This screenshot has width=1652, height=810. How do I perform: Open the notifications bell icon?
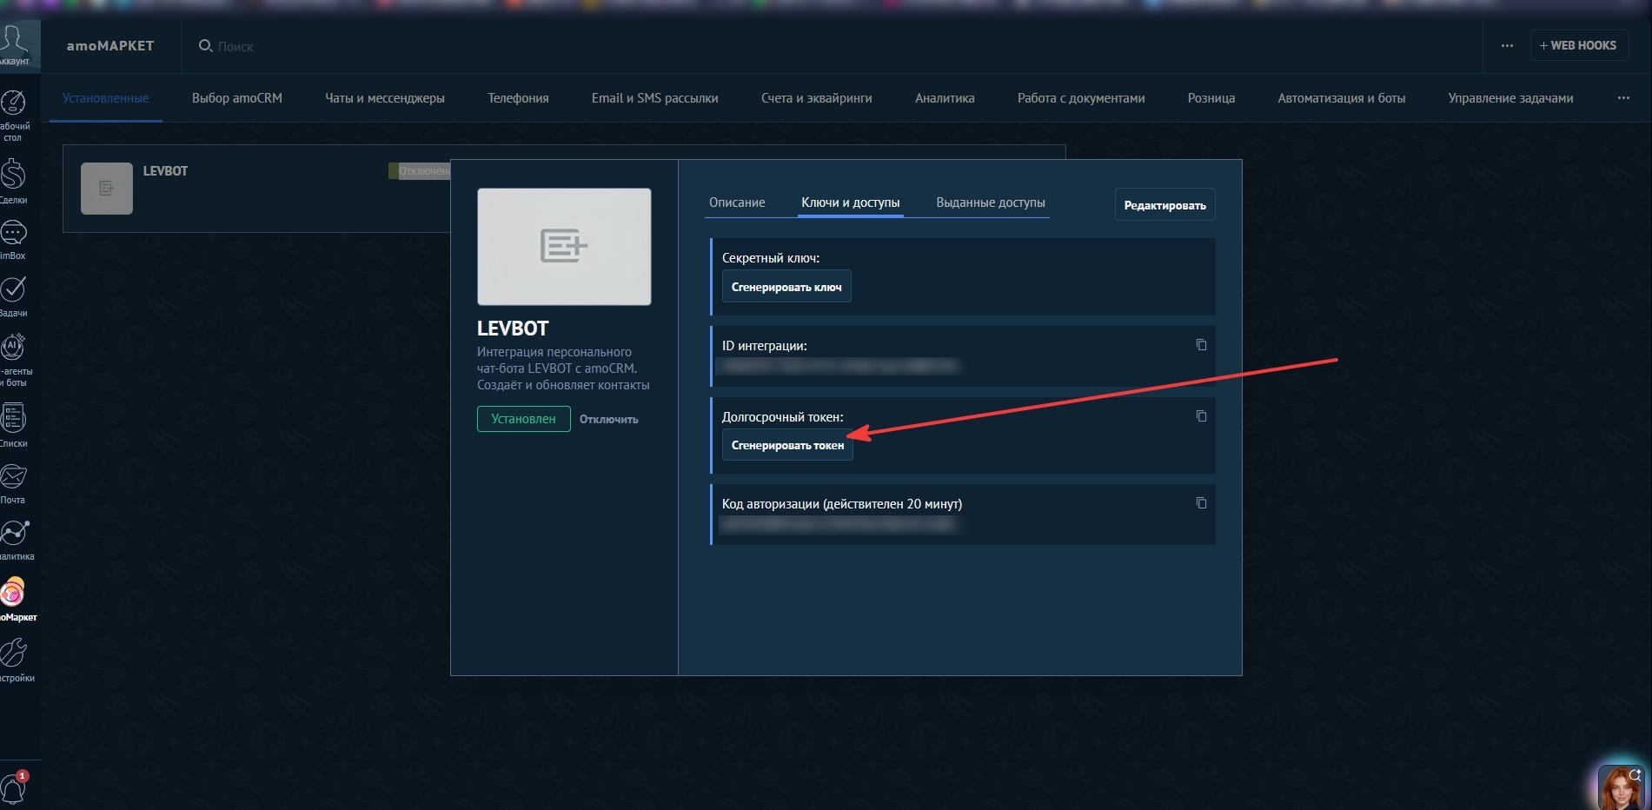point(14,787)
